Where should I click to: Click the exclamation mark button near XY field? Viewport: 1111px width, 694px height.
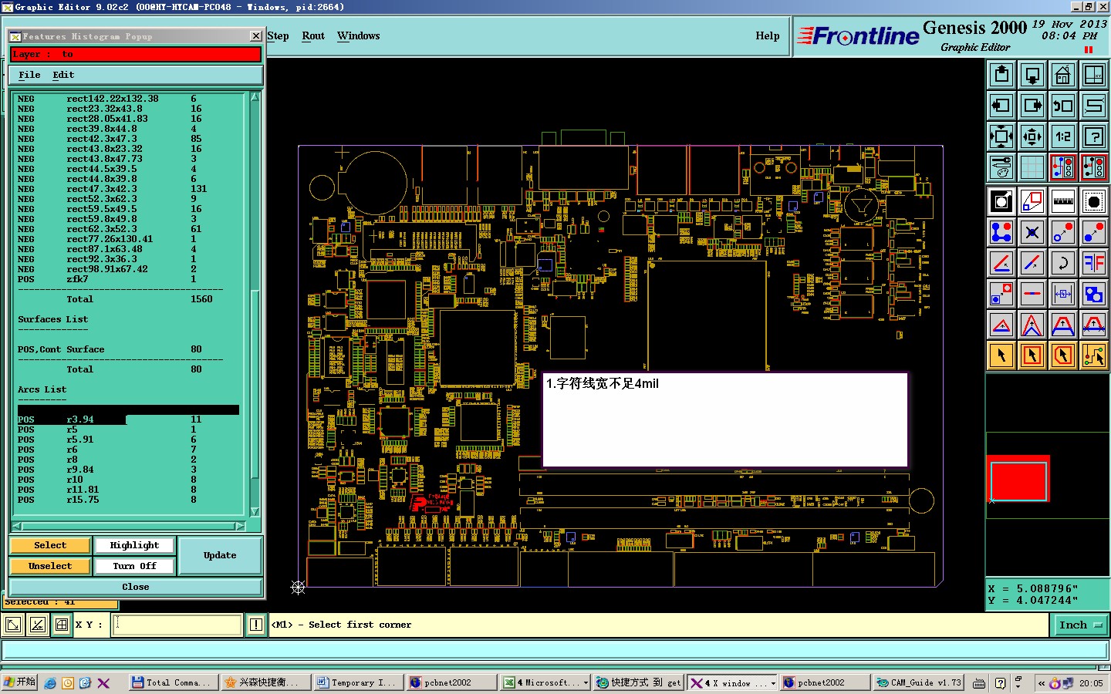(x=256, y=625)
